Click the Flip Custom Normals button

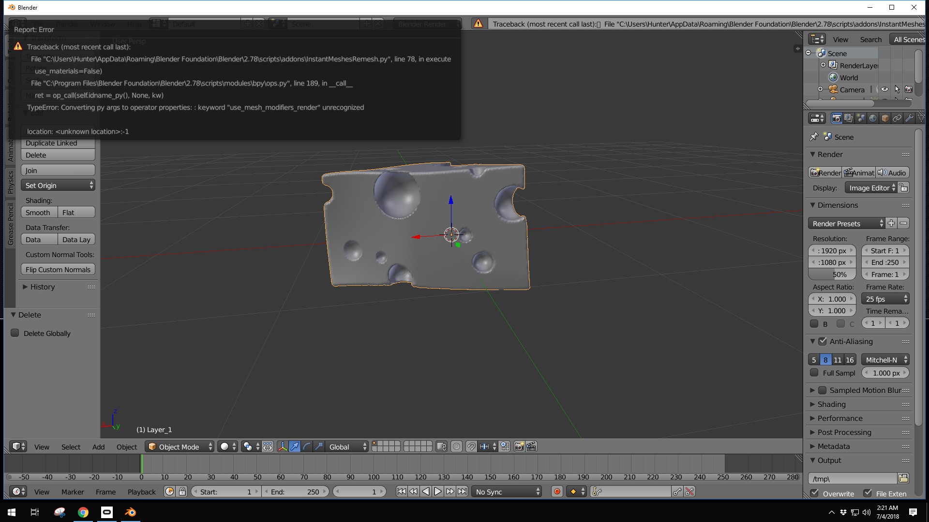[x=58, y=269]
